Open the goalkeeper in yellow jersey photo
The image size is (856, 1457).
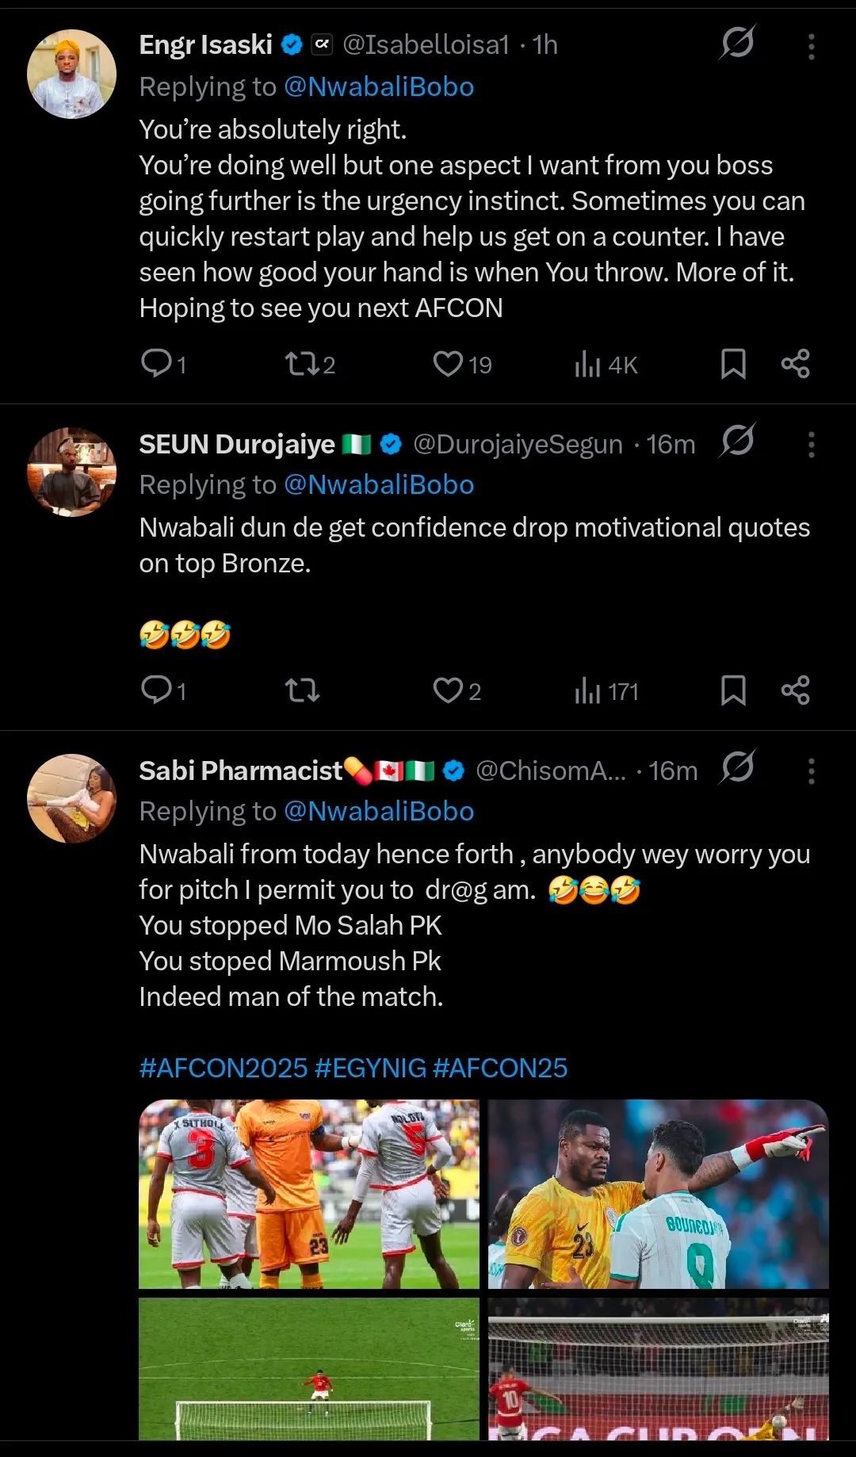point(658,1194)
